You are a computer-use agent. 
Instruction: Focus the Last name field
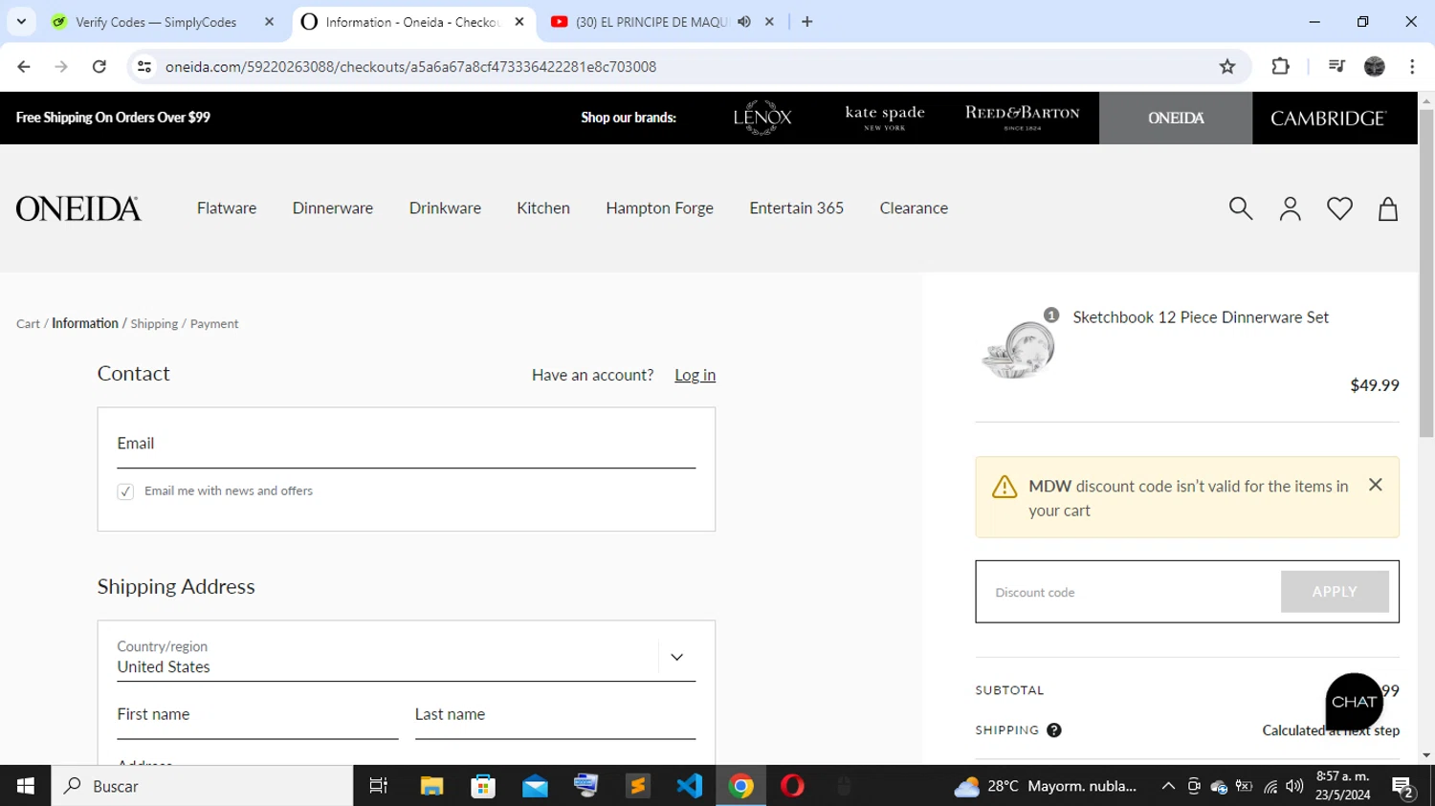(555, 716)
